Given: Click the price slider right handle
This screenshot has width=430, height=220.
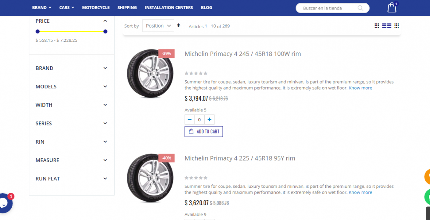Looking at the screenshot, I should pyautogui.click(x=105, y=32).
